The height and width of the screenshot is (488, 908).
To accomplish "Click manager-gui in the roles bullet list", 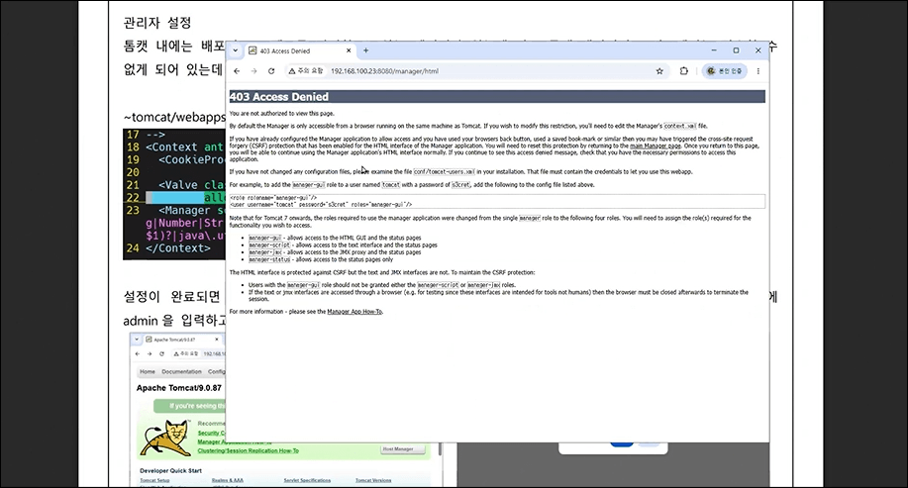I will click(x=264, y=238).
